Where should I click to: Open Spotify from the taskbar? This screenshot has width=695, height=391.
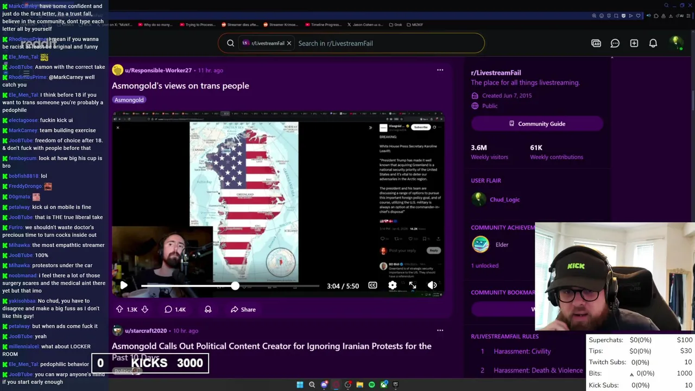click(x=371, y=384)
